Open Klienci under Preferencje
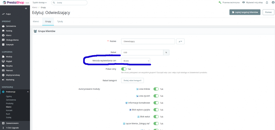This screenshot has height=130, width=275. click(9, 107)
